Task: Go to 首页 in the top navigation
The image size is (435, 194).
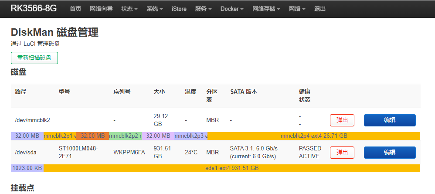Action: click(75, 9)
